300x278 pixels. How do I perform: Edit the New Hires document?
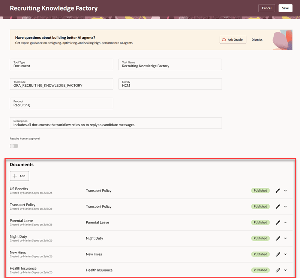click(x=277, y=254)
